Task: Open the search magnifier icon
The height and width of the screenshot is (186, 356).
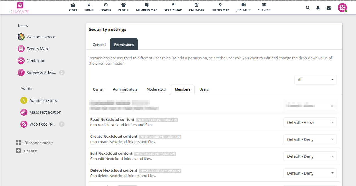Action: coord(308,8)
